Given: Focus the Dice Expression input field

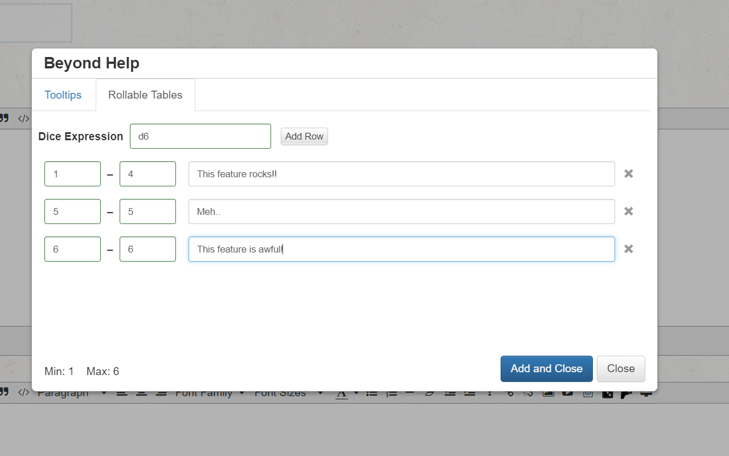Looking at the screenshot, I should (x=200, y=136).
